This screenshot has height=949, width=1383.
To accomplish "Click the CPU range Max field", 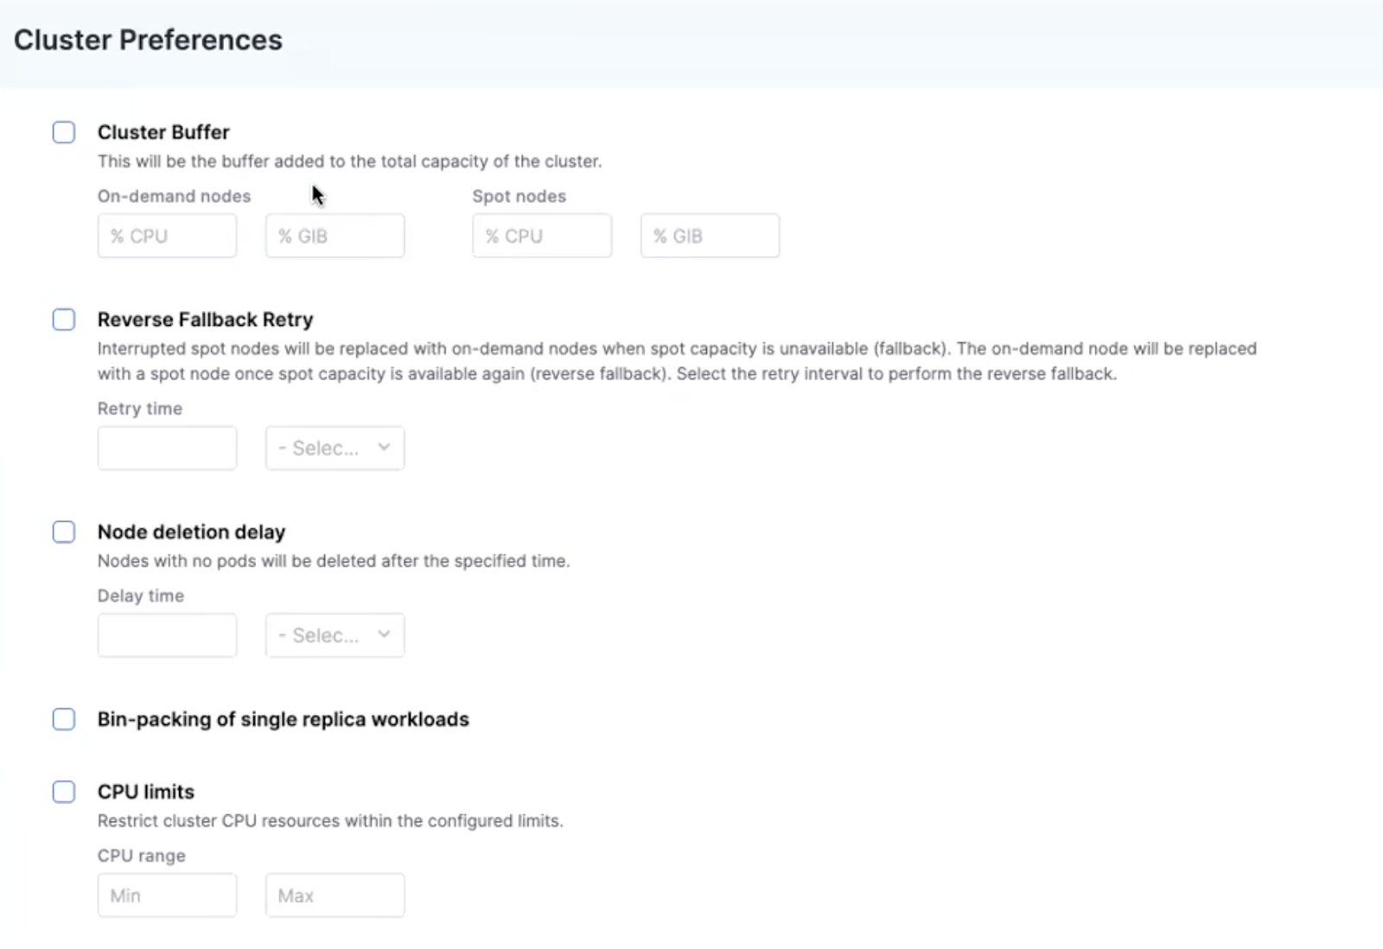I will click(335, 895).
